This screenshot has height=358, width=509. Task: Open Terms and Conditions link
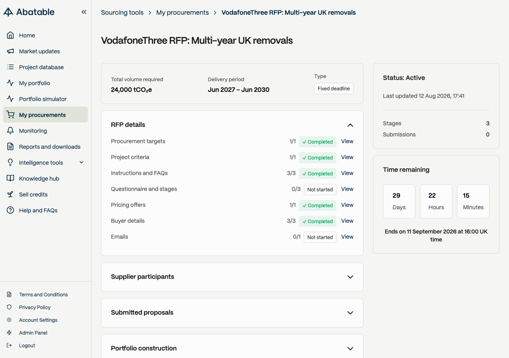43,295
